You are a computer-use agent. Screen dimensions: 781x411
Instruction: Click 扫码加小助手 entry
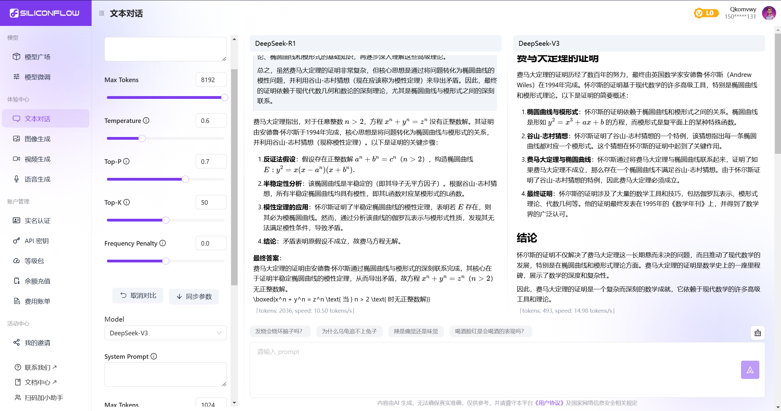pyautogui.click(x=39, y=398)
